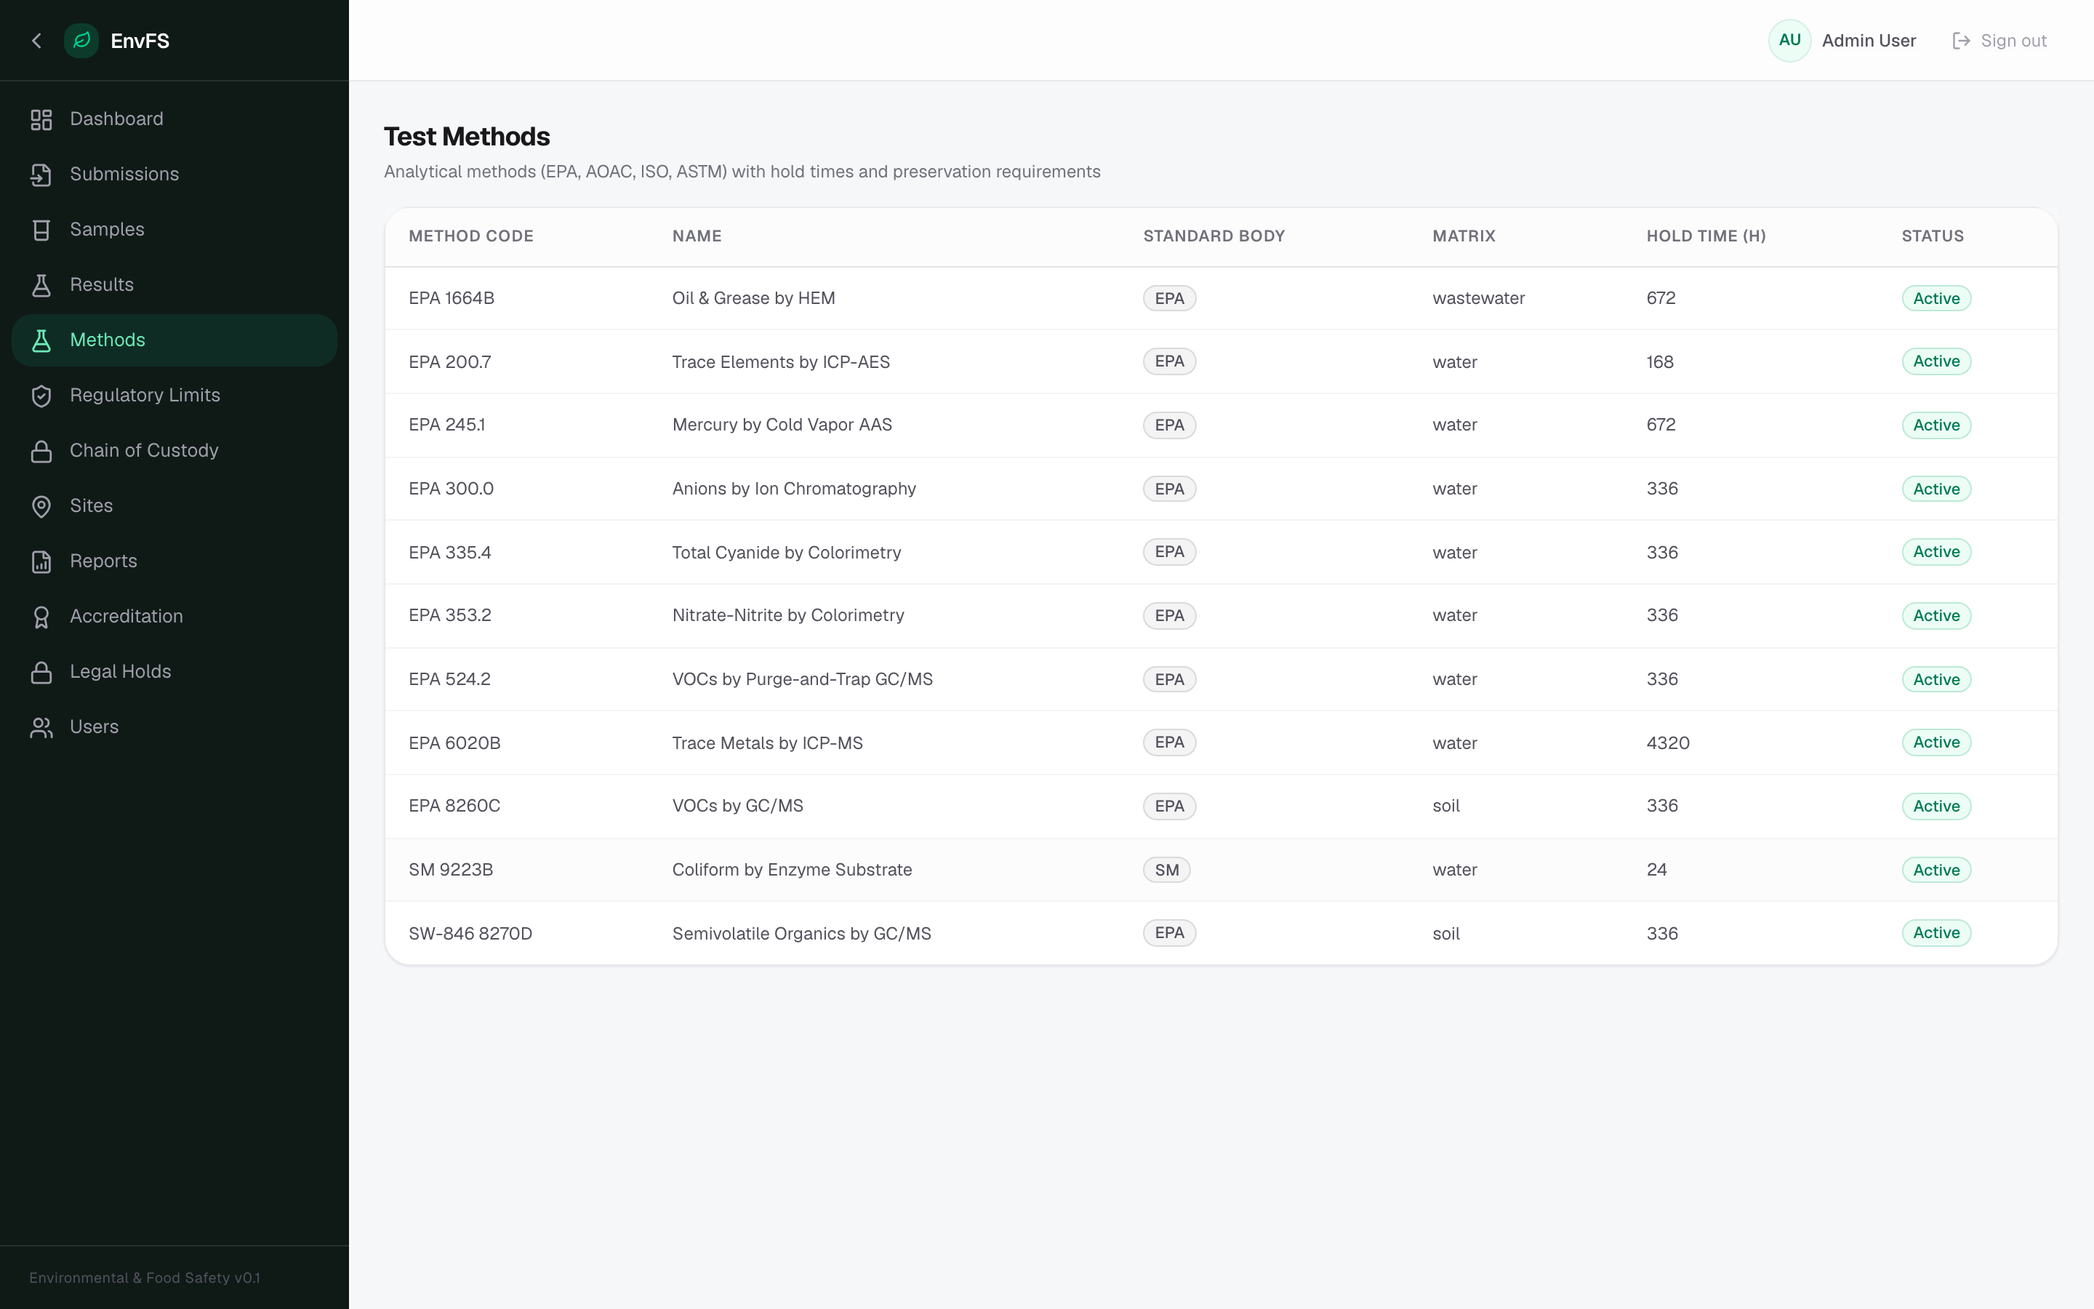Screen dimensions: 2094x1309
Task: Click the Regulatory Limits shield icon
Action: click(x=41, y=396)
